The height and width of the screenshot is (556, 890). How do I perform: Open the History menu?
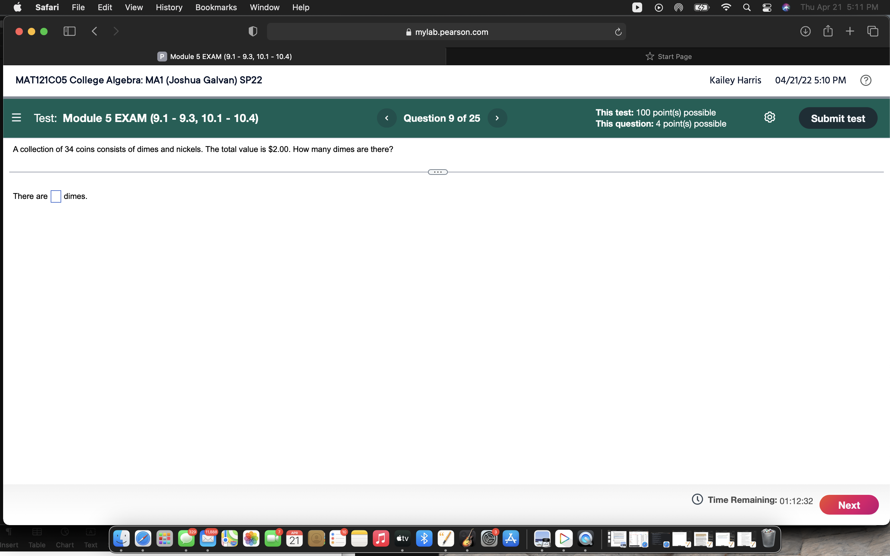pos(169,7)
